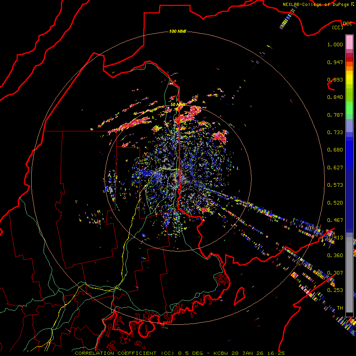The image size is (356, 356).
Task: Pick the bright green segment of the color bar
Action: click(x=349, y=108)
